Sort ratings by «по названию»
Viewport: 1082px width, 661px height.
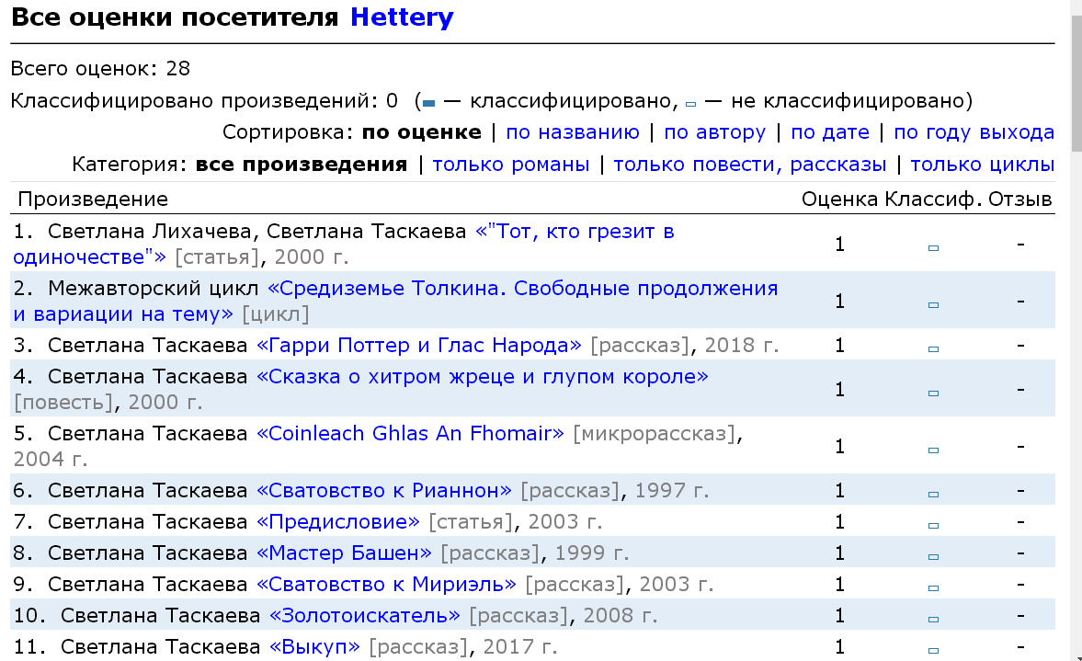[572, 132]
